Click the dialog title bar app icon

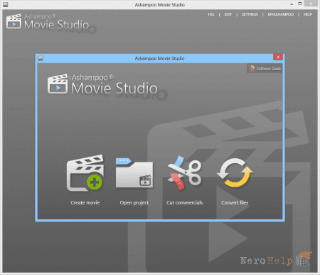point(41,58)
